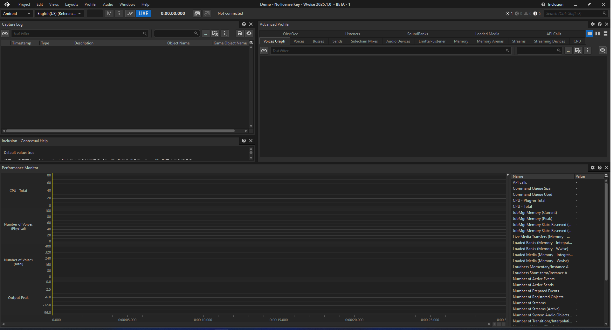Toggle the Mute M button
The height and width of the screenshot is (330, 613).
coord(109,13)
